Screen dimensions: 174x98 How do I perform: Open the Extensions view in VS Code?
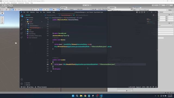(x=22, y=33)
